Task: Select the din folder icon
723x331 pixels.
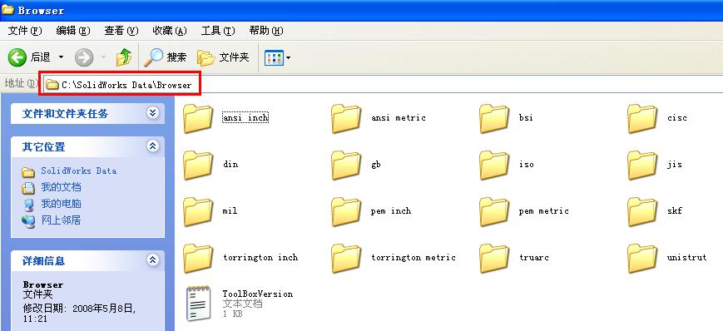Action: pos(198,165)
